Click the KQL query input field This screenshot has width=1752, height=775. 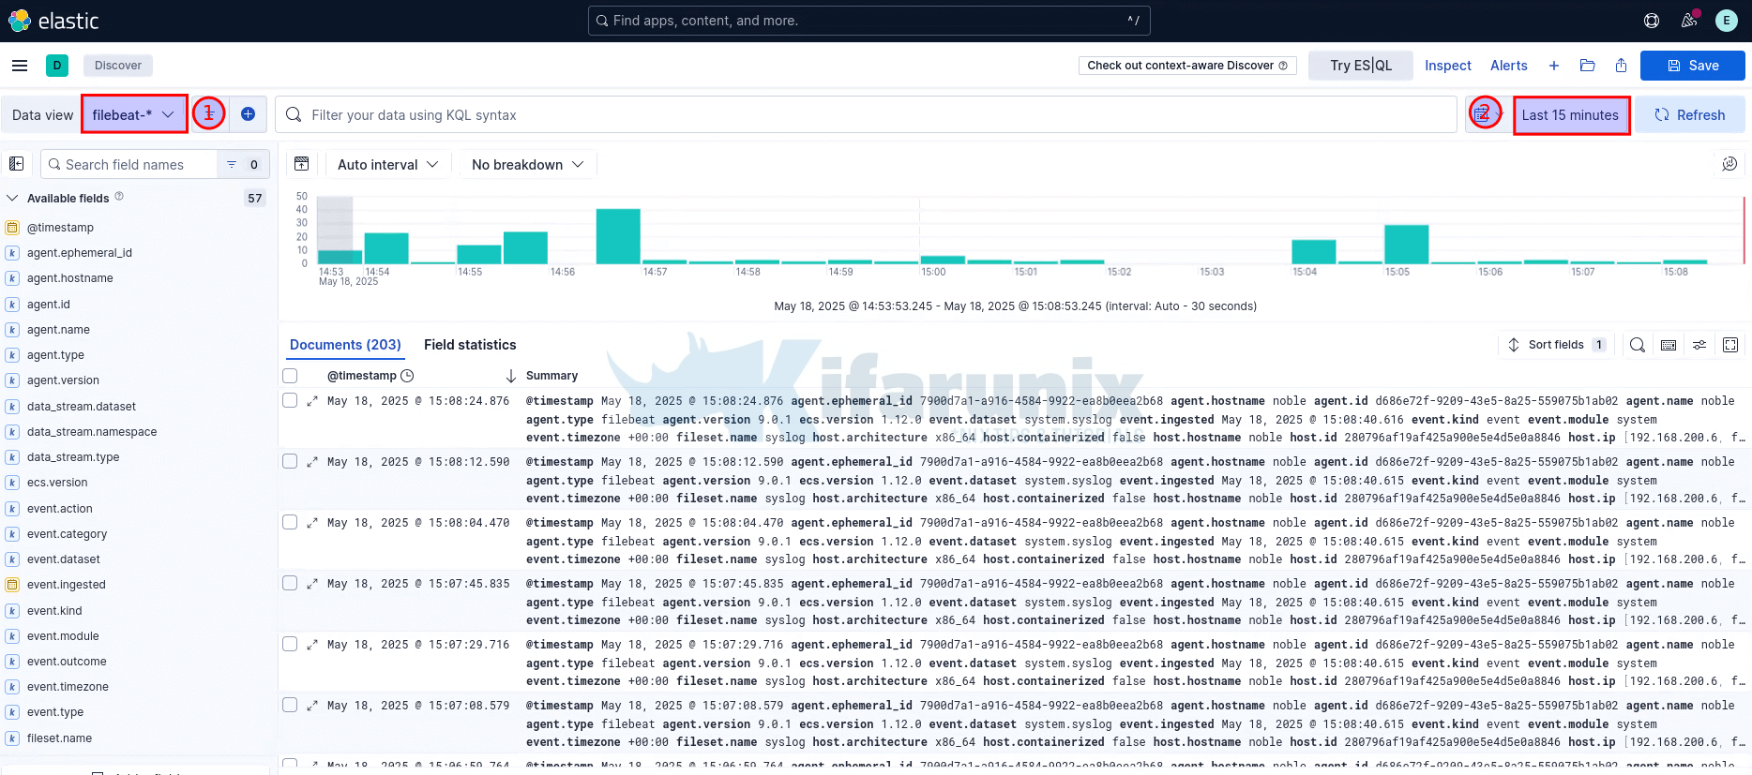coord(872,114)
